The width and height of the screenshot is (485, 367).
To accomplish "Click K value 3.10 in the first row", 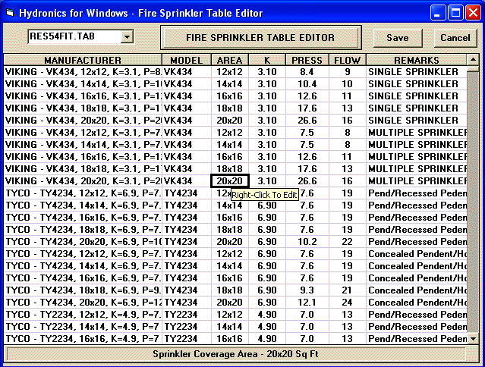I will click(x=267, y=72).
